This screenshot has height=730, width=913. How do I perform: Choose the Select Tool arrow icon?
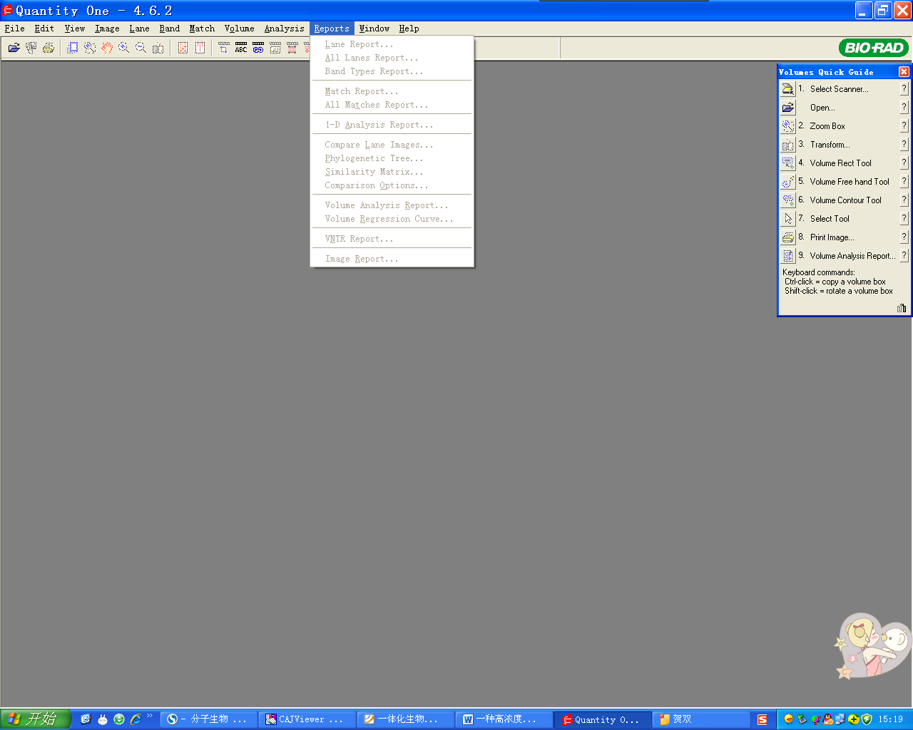pyautogui.click(x=788, y=219)
